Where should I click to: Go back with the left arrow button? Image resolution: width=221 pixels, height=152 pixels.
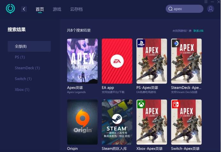[x=24, y=9]
